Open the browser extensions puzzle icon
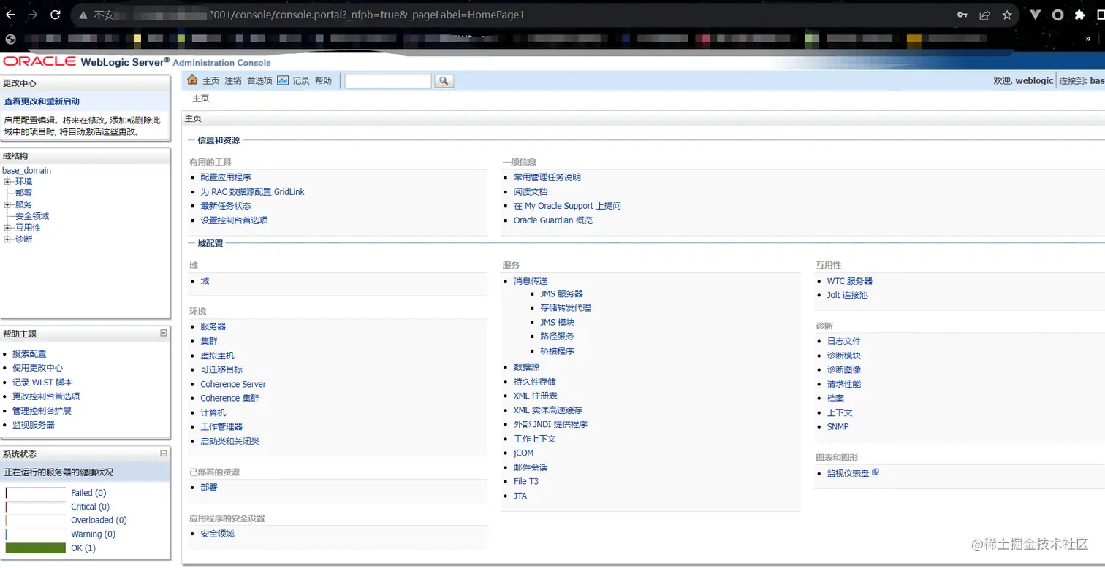The height and width of the screenshot is (568, 1105). pos(1079,15)
